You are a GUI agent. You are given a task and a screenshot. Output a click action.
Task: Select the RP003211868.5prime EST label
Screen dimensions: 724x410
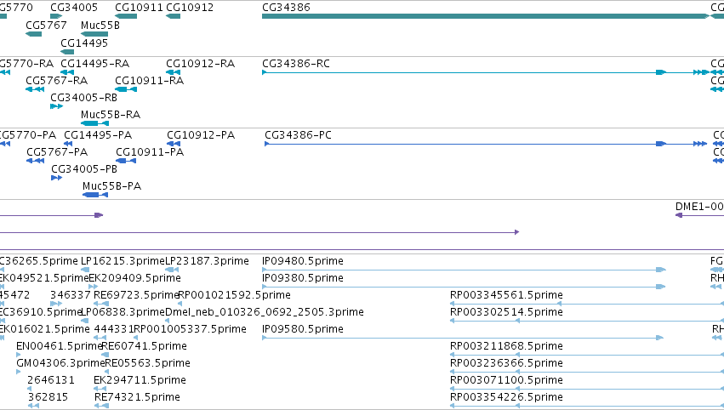point(506,346)
